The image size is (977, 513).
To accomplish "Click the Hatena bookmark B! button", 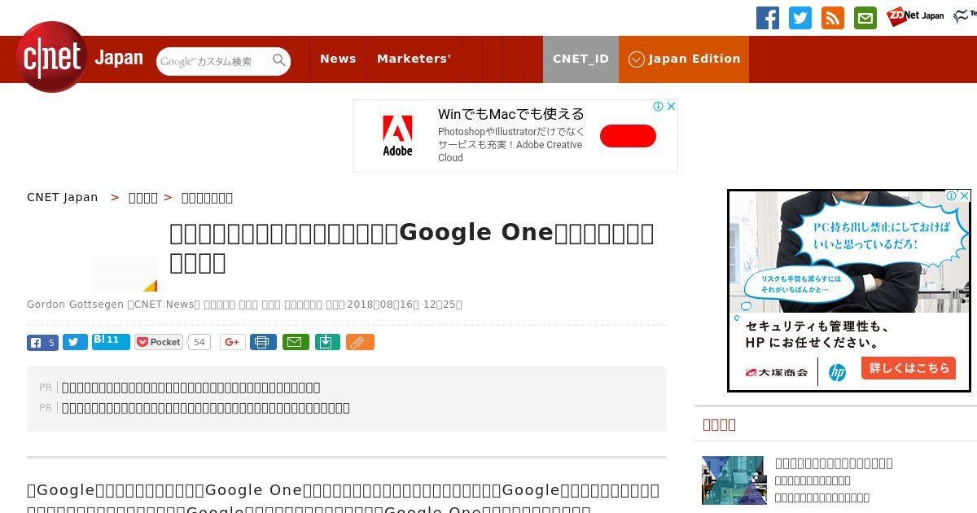I will pyautogui.click(x=111, y=341).
